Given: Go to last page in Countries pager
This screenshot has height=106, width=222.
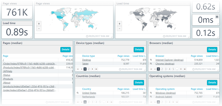Looking at the screenshot, I should [111, 102].
